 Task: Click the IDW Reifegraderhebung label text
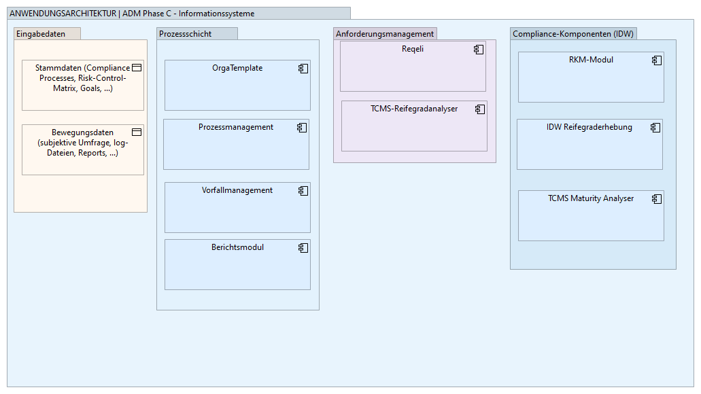pos(589,127)
